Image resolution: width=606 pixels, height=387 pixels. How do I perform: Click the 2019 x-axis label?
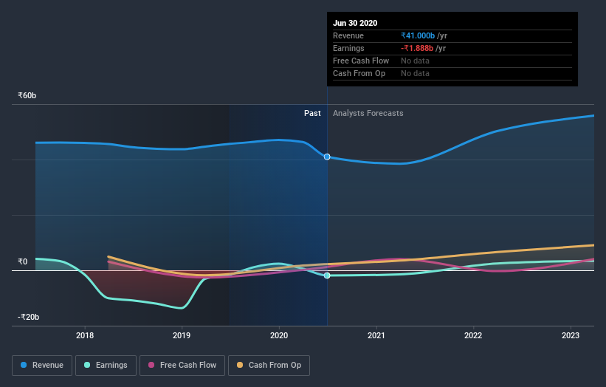tap(182, 335)
